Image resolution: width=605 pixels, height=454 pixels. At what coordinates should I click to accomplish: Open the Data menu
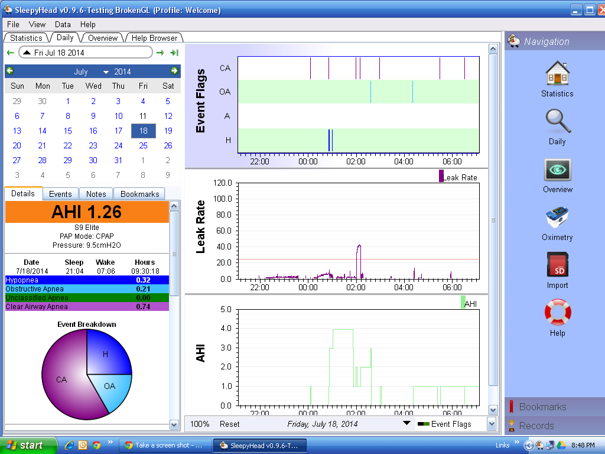pos(63,24)
